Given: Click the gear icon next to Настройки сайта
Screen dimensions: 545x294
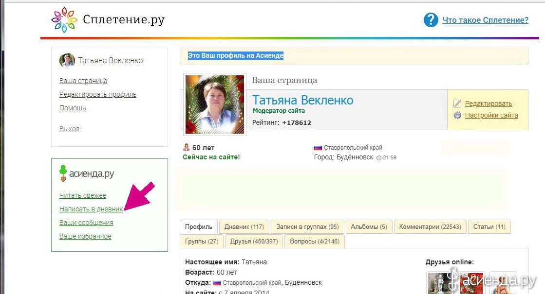Looking at the screenshot, I should 457,115.
